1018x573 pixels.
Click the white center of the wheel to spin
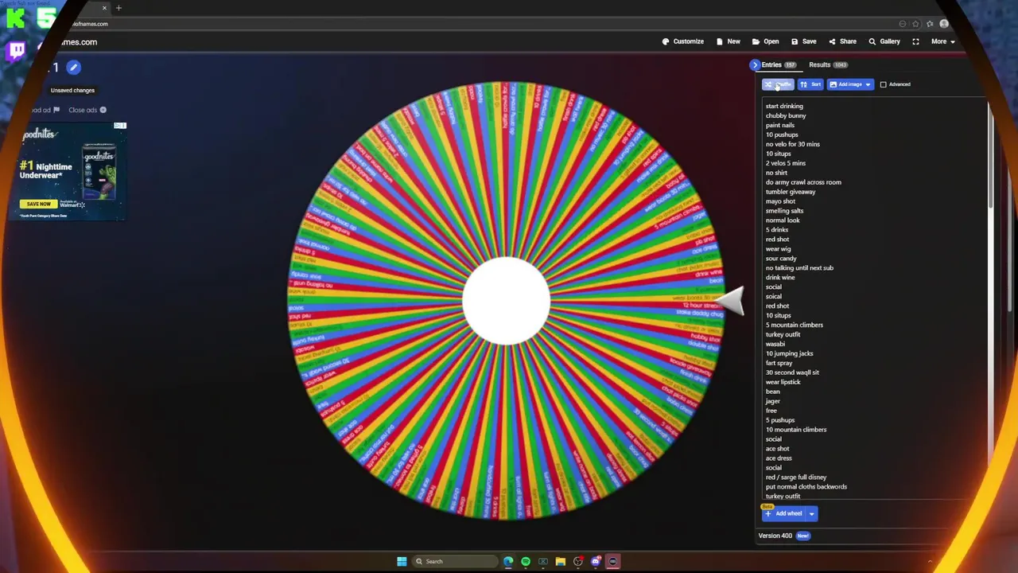coord(506,301)
